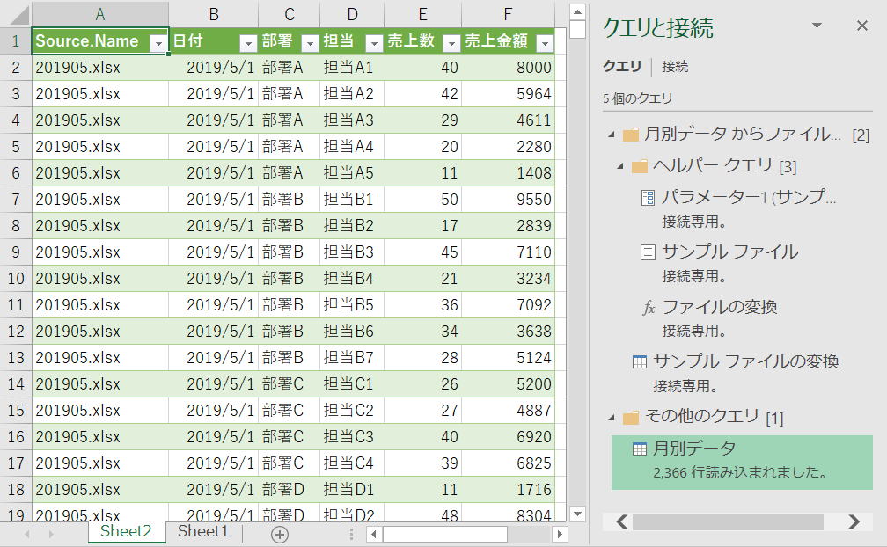Open the Source.Name column filter dropdown

(x=159, y=41)
